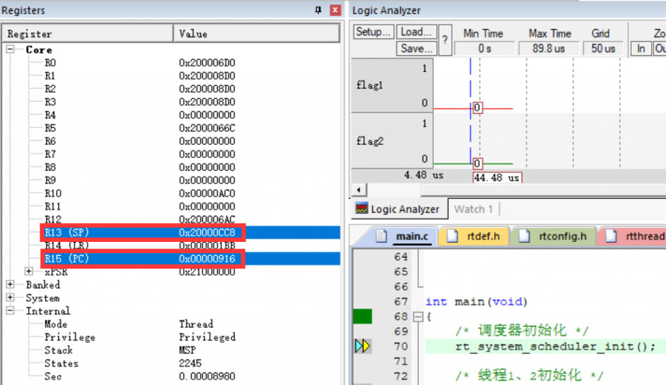Switch to the Logic Analyzer tab

point(399,209)
